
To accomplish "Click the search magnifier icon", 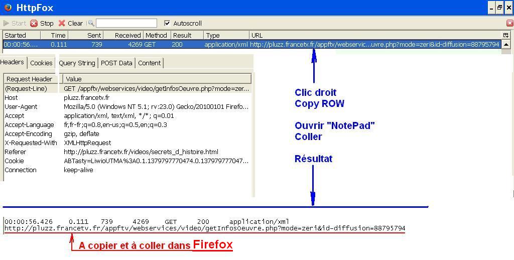I will point(91,23).
